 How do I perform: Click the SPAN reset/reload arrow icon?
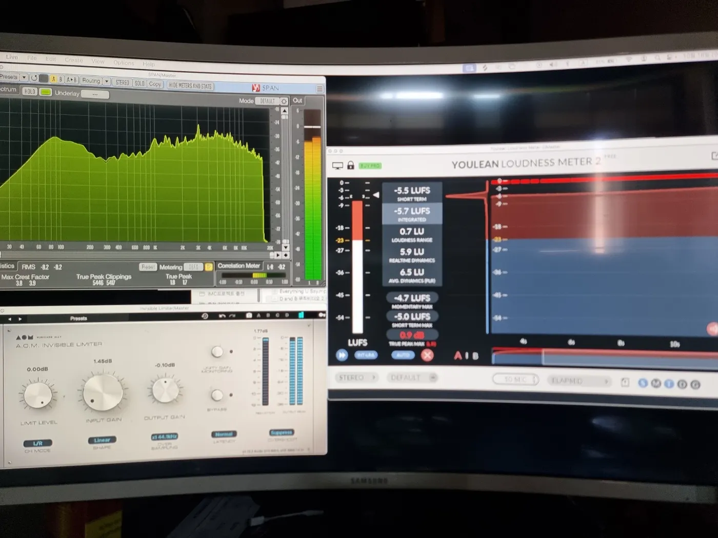34,78
